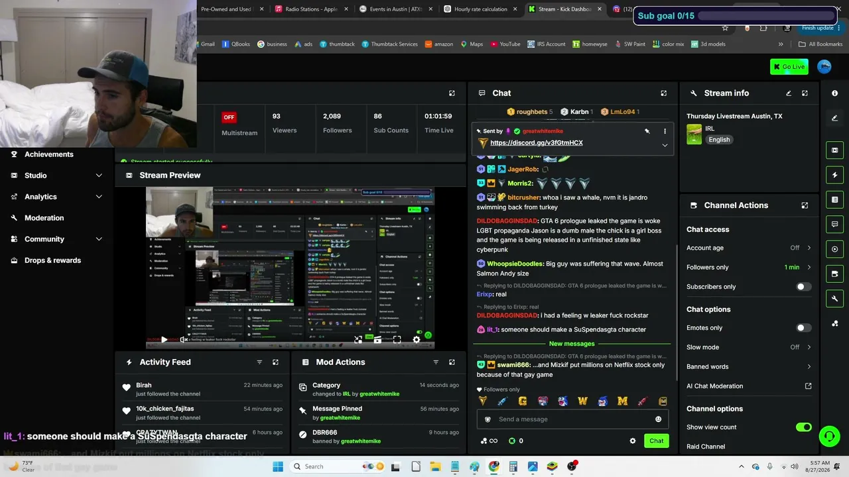Unmute the Stream Preview player
This screenshot has width=849, height=477.
(184, 340)
